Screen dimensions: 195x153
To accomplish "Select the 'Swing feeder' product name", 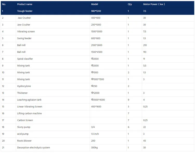I will click(24, 38).
